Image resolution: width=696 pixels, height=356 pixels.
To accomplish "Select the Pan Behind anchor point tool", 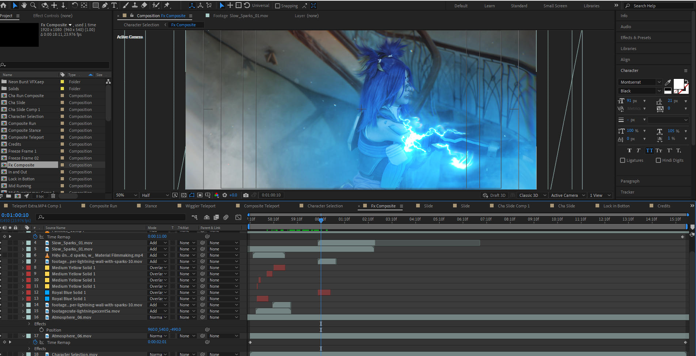I will pyautogui.click(x=84, y=5).
